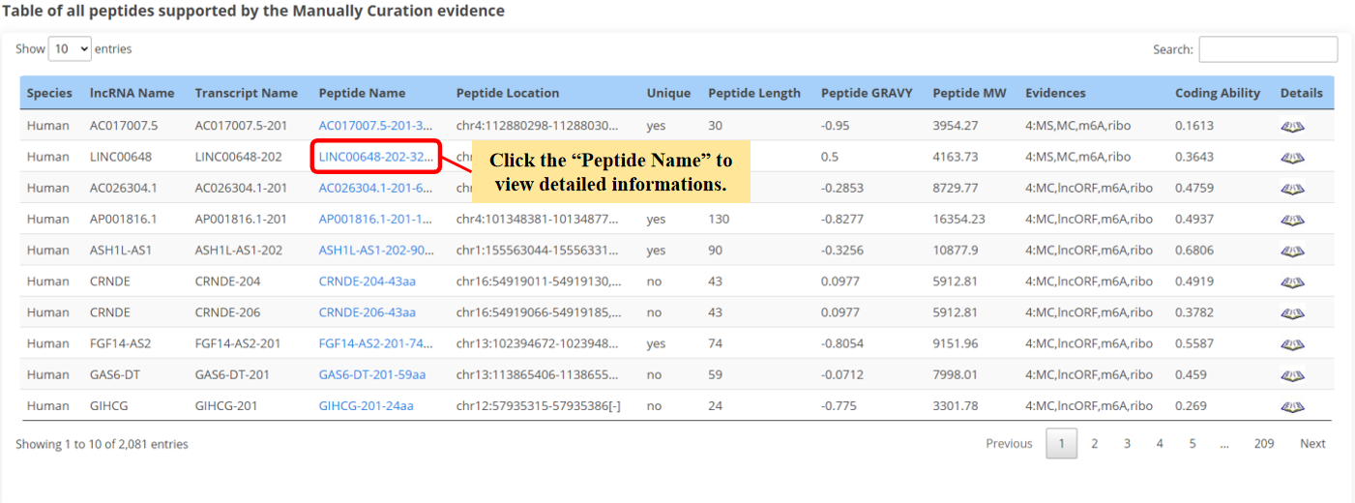Screen dimensions: 1355x503
Task: Open details icon for ASH1L-AS1 row
Action: [1292, 251]
